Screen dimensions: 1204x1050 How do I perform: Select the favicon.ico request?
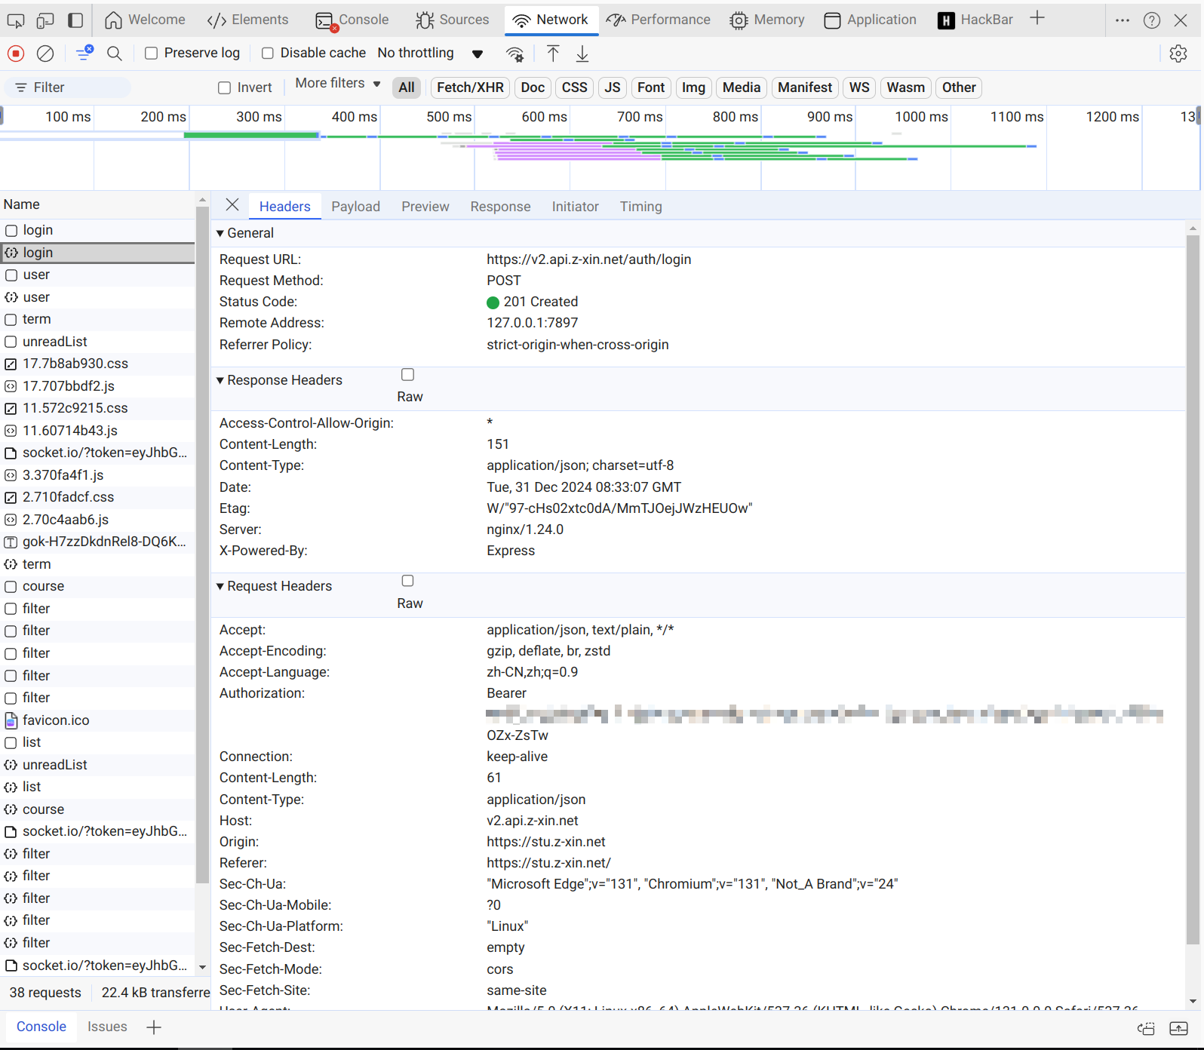[97, 720]
